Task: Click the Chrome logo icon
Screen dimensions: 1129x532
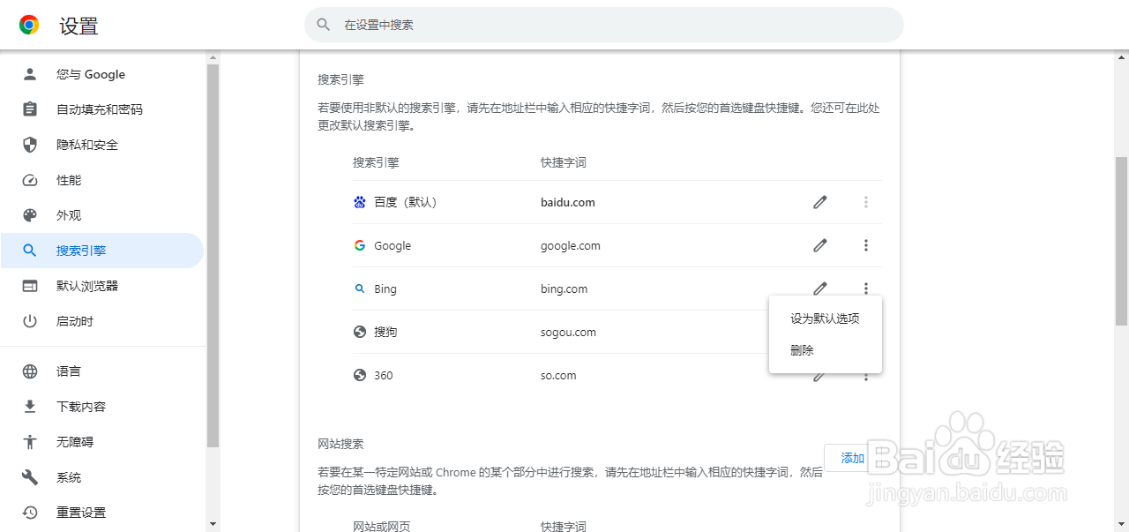Action: pyautogui.click(x=29, y=26)
